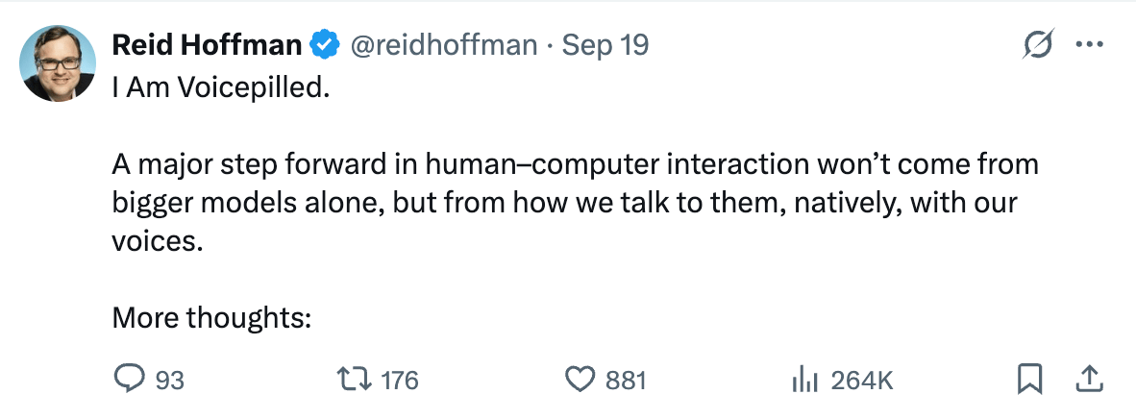Open the Sep 19 timestamp link
The width and height of the screenshot is (1136, 419).
click(605, 44)
